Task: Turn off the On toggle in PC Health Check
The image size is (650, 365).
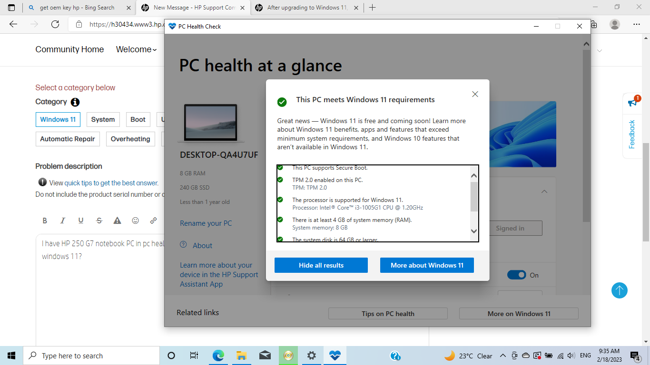Action: tap(516, 275)
